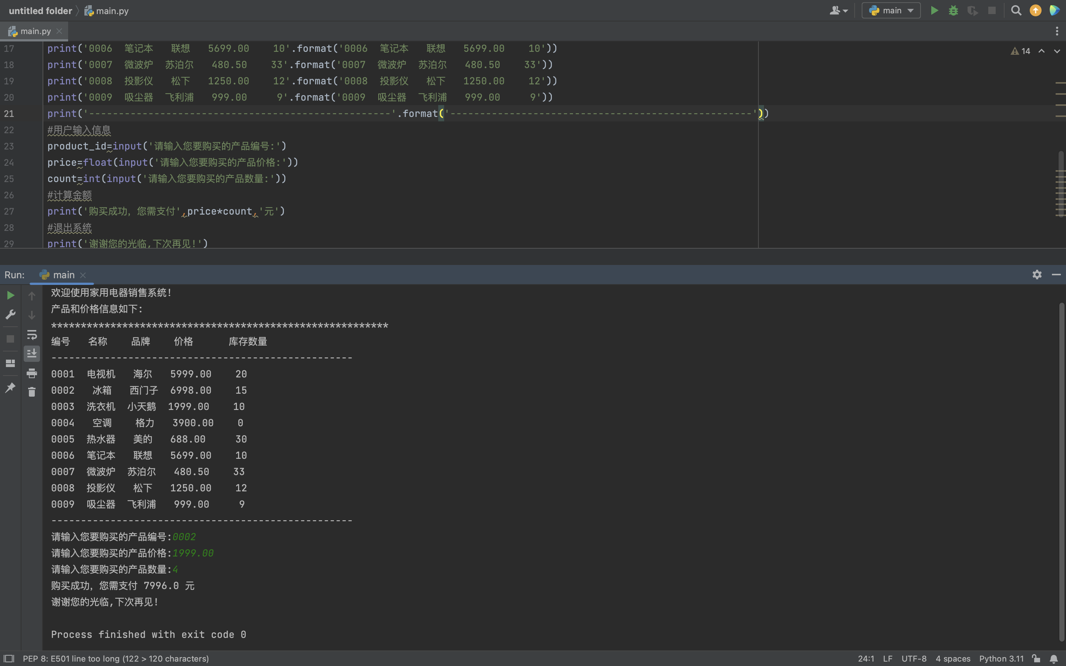The width and height of the screenshot is (1066, 666).
Task: Click the Debug bug icon
Action: [953, 11]
